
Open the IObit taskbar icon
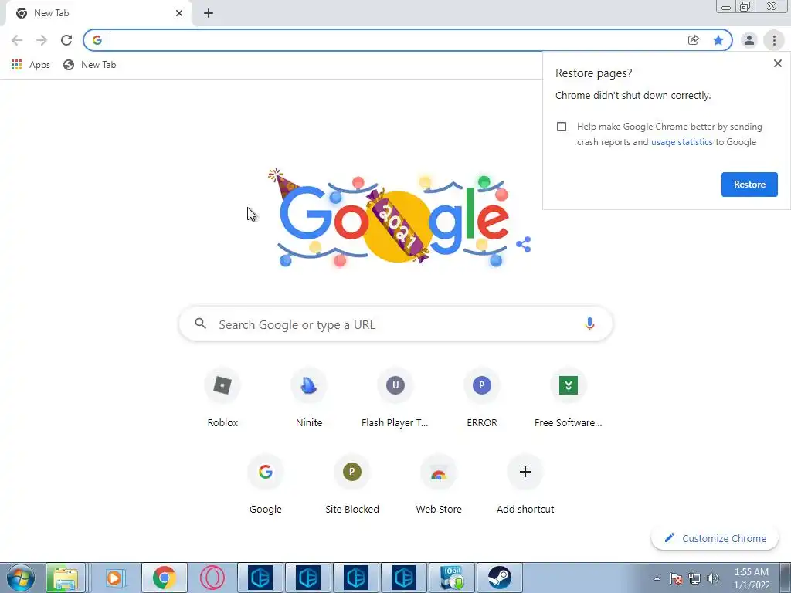[452, 578]
